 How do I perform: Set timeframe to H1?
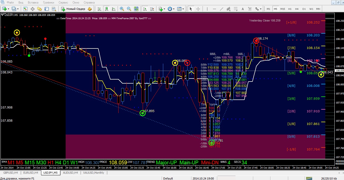pyautogui.click(x=290, y=9)
